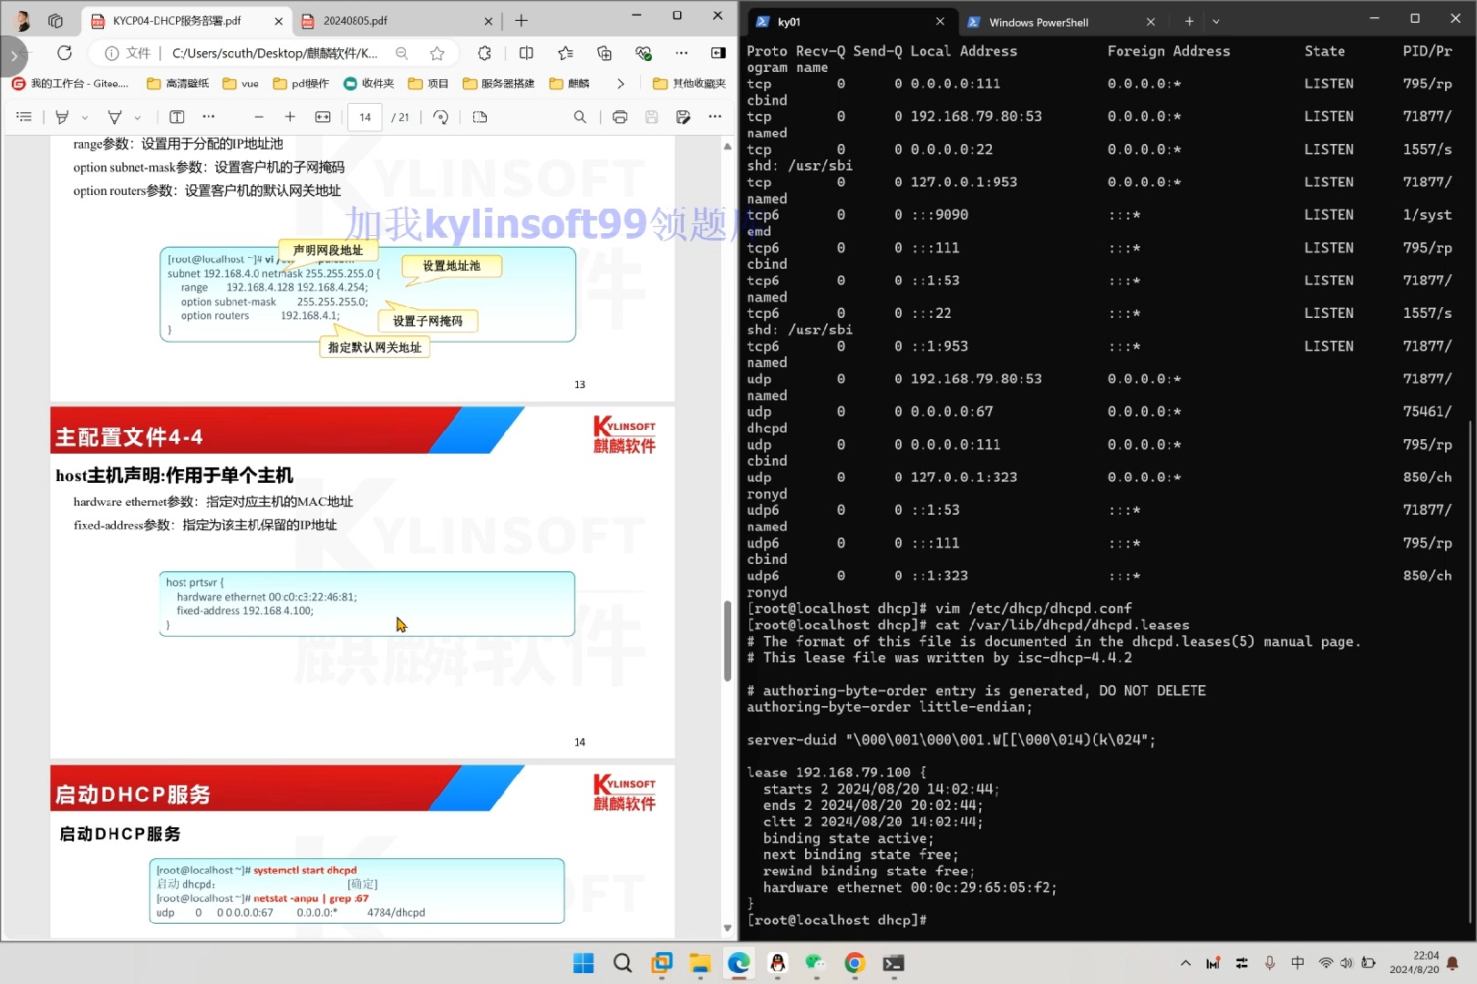Search within the PDF document
The height and width of the screenshot is (984, 1477).
click(x=580, y=117)
